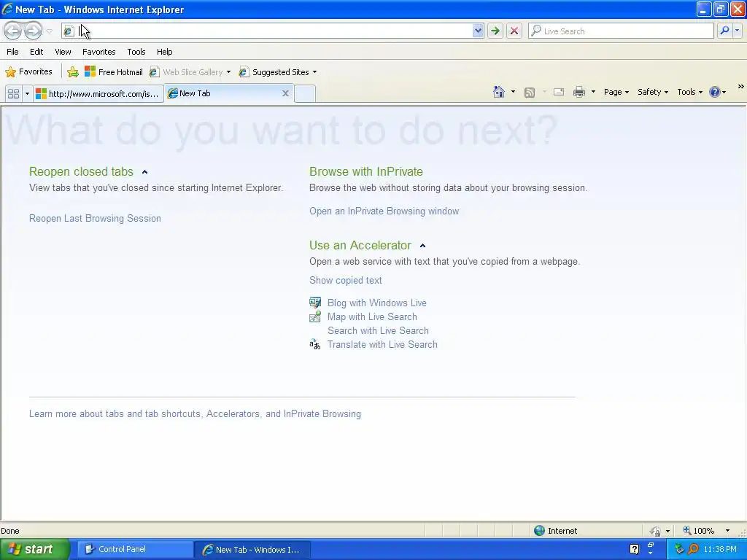This screenshot has width=747, height=560.
Task: Collapse the Use an Accelerator section
Action: (x=422, y=246)
